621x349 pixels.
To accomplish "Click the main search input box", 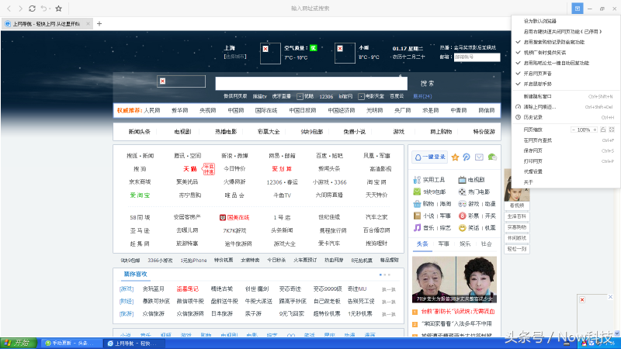I will coord(311,84).
